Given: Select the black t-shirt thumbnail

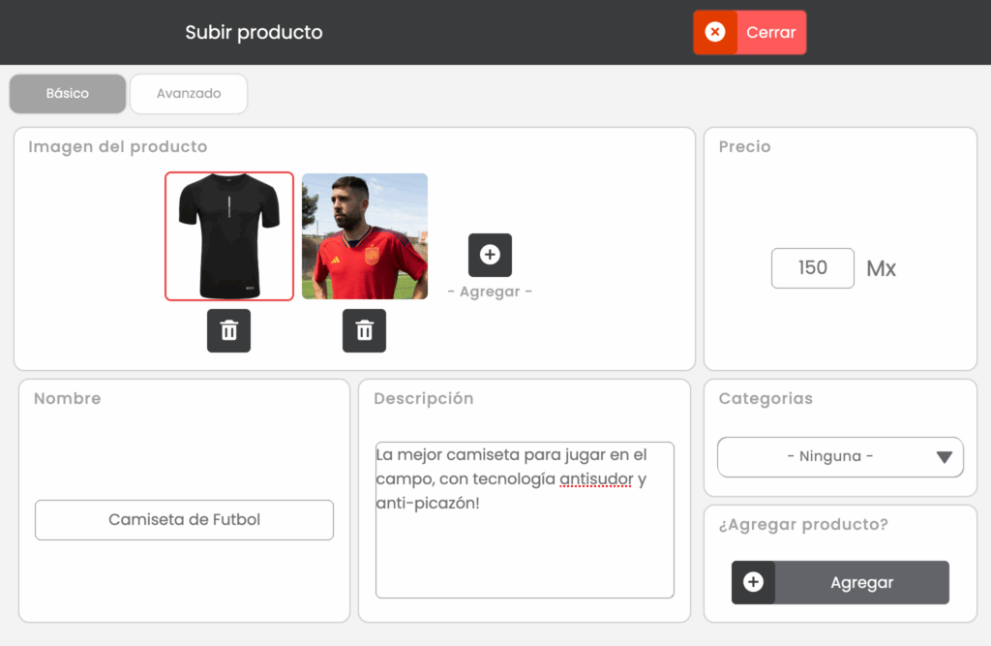Looking at the screenshot, I should coord(229,236).
